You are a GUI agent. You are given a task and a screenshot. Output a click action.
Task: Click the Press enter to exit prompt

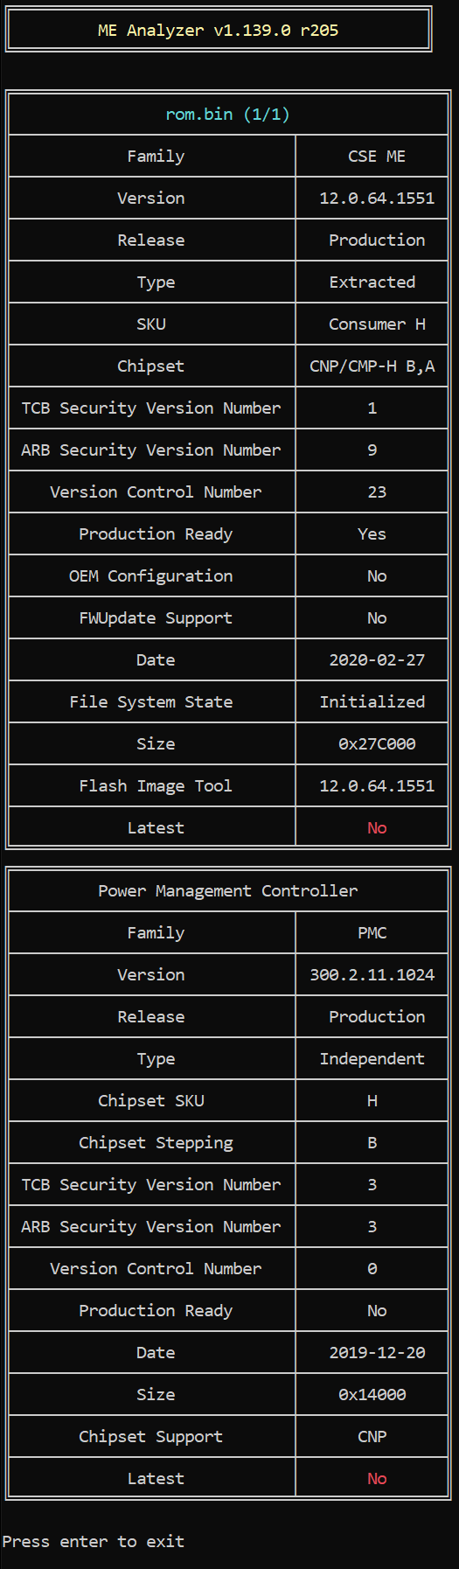tap(94, 1541)
